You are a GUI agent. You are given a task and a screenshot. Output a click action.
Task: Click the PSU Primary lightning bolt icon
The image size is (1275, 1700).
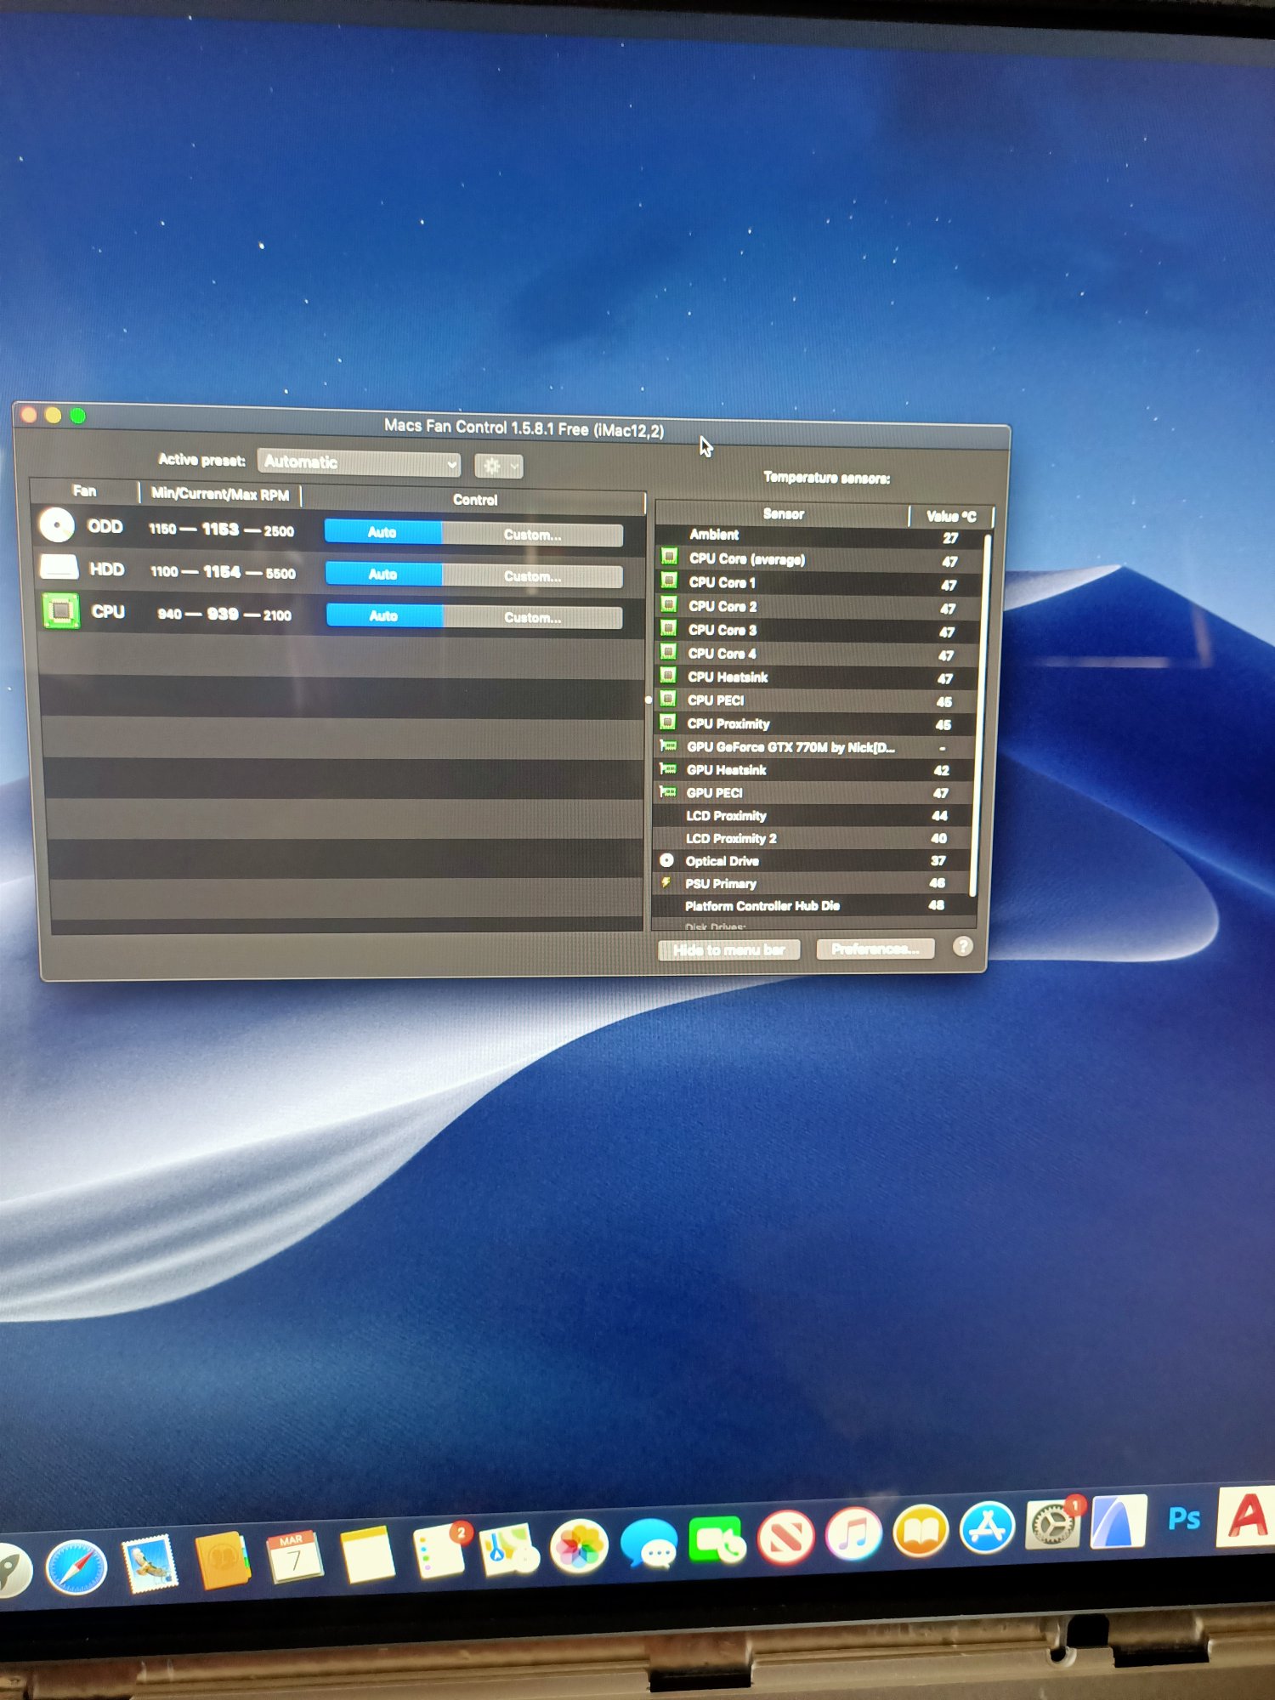coord(666,883)
